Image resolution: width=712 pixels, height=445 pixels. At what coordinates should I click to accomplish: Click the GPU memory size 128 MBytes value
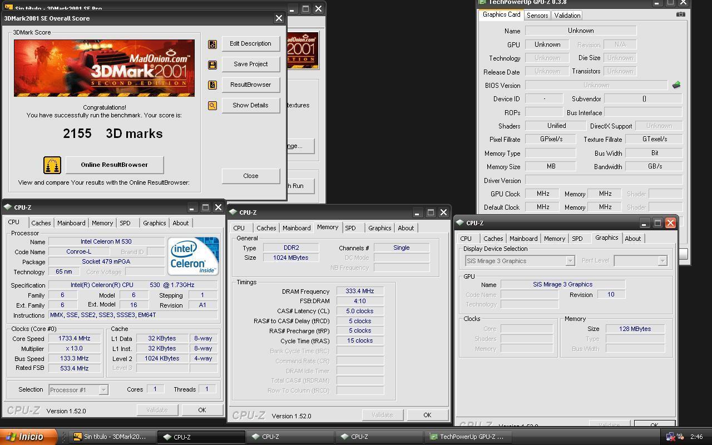click(x=635, y=329)
